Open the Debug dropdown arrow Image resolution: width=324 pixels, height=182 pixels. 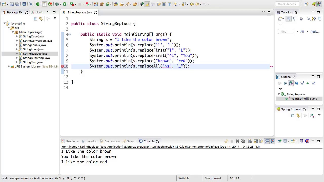point(61,4)
